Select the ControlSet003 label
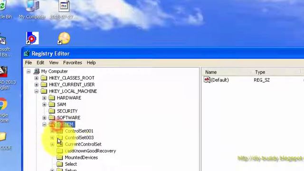Screen dimensions: 304x171 [79, 137]
